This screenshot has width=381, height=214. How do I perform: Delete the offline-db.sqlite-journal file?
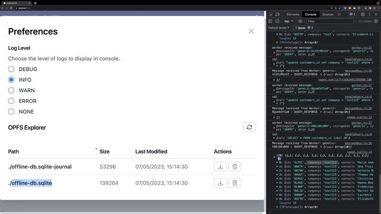pos(235,166)
